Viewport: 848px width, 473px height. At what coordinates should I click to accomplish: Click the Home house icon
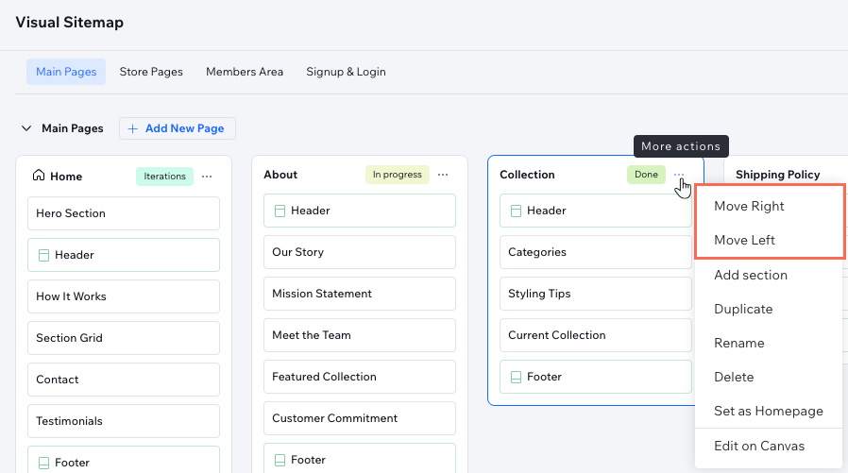(x=39, y=176)
